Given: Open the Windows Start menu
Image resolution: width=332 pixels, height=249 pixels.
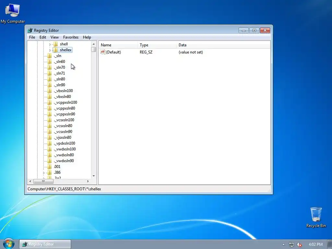Looking at the screenshot, I should tap(9, 244).
